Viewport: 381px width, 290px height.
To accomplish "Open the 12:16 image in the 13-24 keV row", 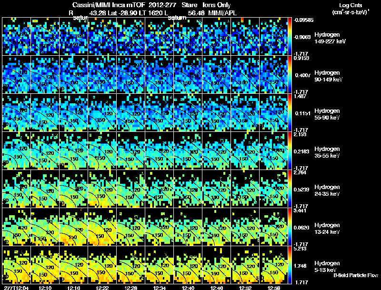I will (x=73, y=227).
